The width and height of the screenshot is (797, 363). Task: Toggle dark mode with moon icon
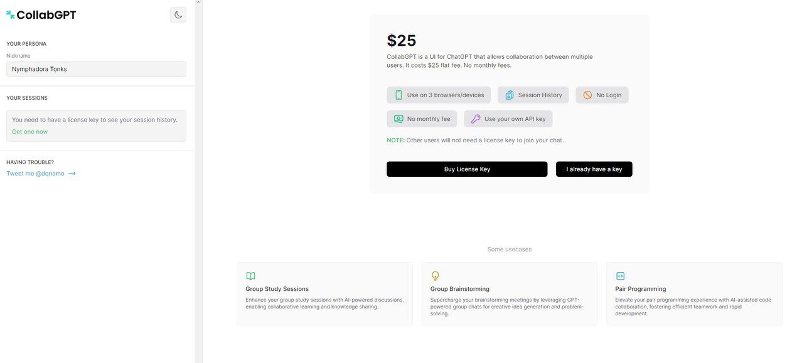tap(178, 15)
